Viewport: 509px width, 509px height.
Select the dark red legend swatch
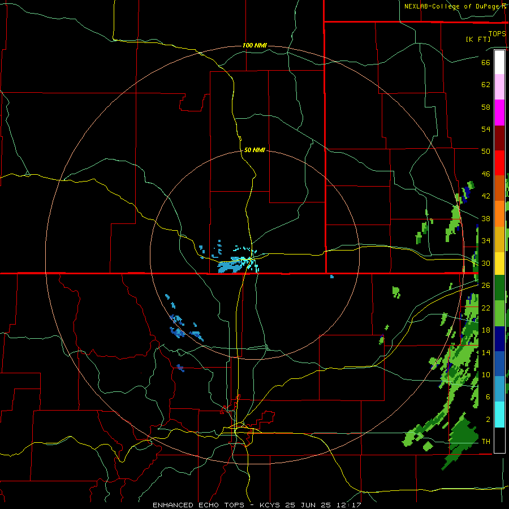(499, 138)
